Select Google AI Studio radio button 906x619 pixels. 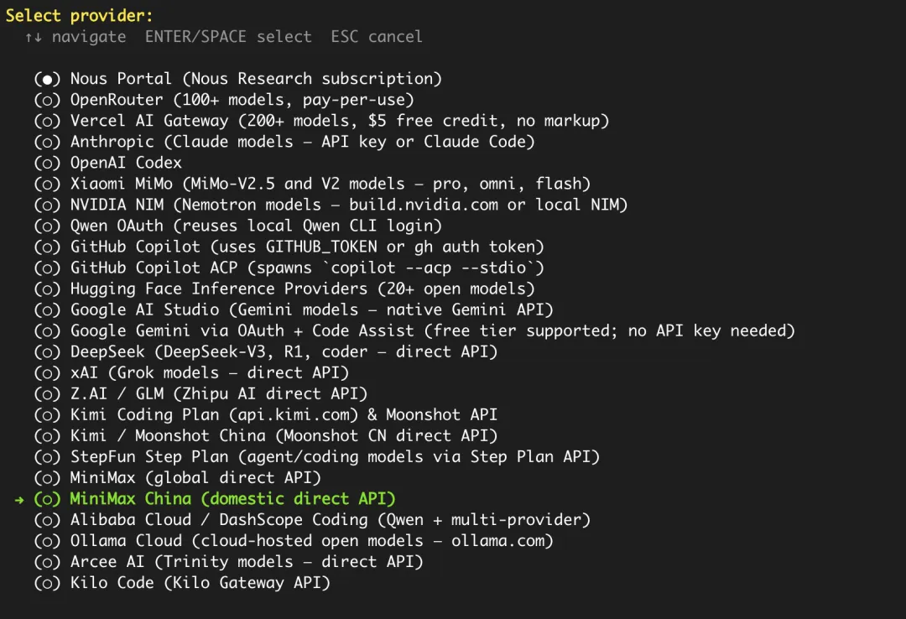point(48,309)
